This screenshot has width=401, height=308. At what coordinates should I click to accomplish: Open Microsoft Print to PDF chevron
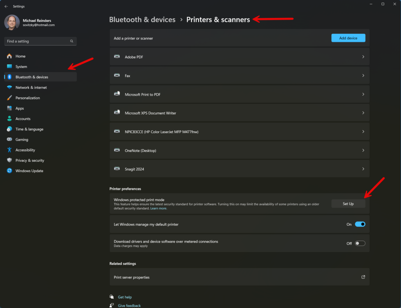(x=363, y=94)
